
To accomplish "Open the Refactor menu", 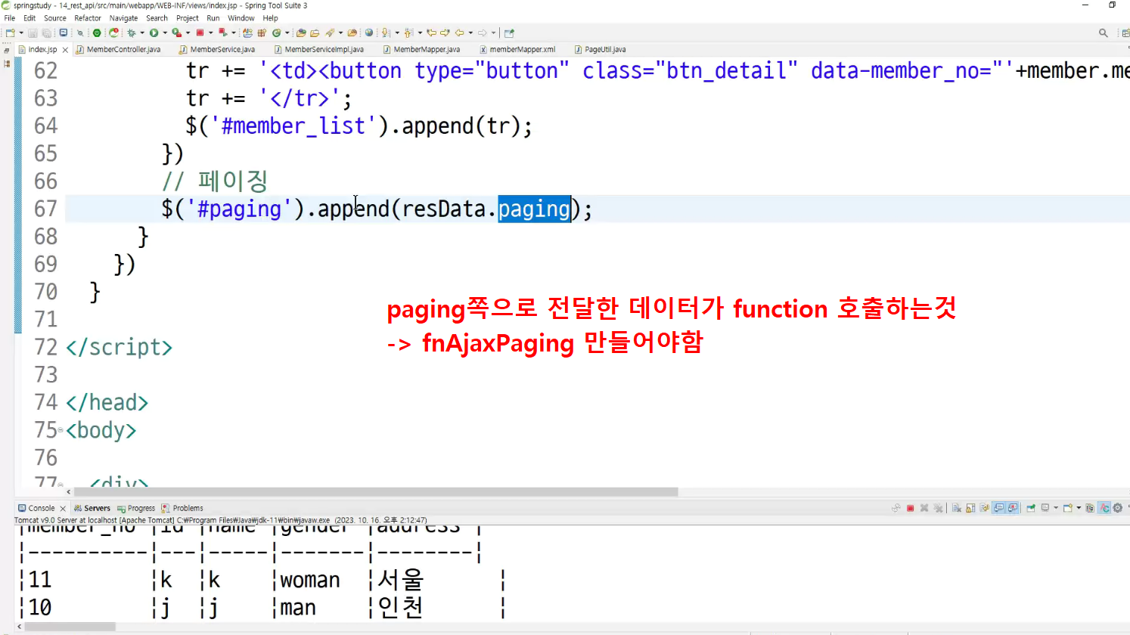I will 88,18.
